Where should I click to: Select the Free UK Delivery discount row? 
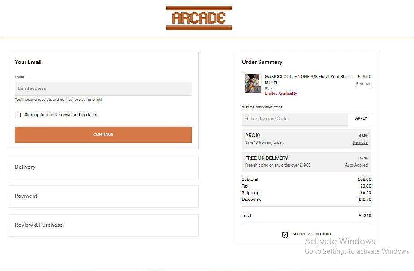pos(306,162)
